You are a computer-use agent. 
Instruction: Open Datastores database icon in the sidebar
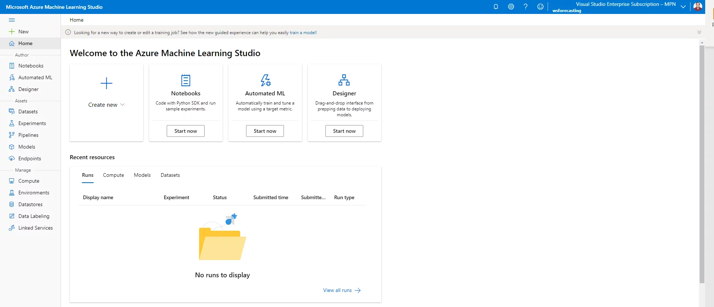pyautogui.click(x=12, y=204)
